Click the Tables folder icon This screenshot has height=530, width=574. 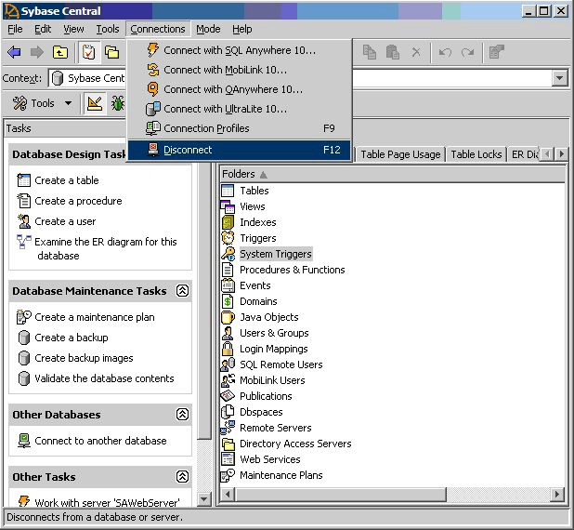(x=228, y=191)
